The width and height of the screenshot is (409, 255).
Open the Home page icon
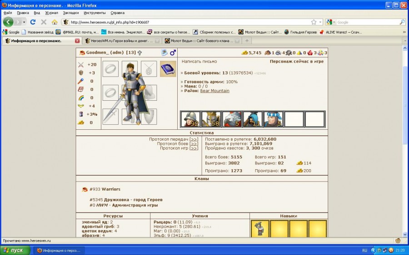(x=54, y=22)
